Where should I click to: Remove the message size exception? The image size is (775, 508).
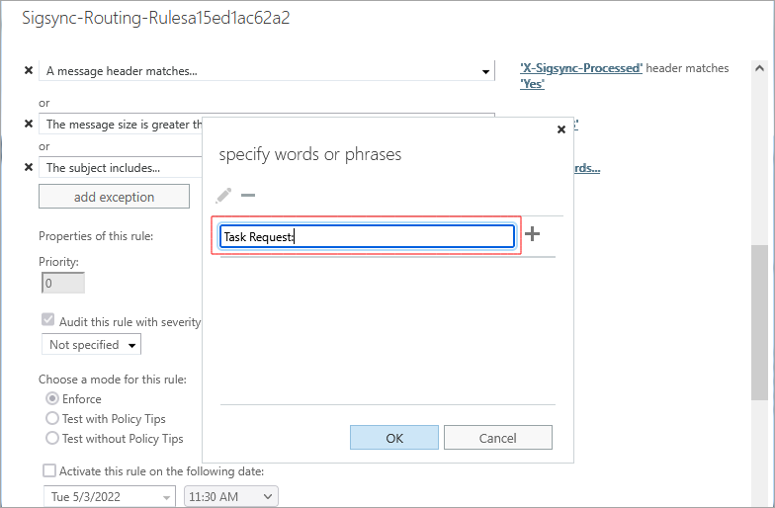(29, 125)
